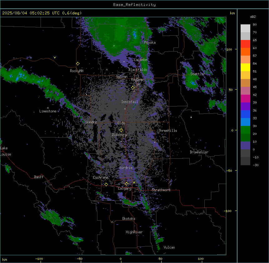
Task: Click the -30 value on dBZ scale
Action: click(x=256, y=165)
